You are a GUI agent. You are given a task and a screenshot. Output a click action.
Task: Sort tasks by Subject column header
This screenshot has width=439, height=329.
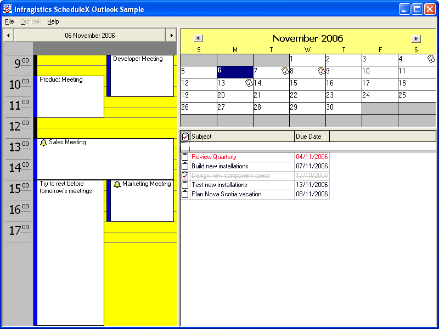242,137
